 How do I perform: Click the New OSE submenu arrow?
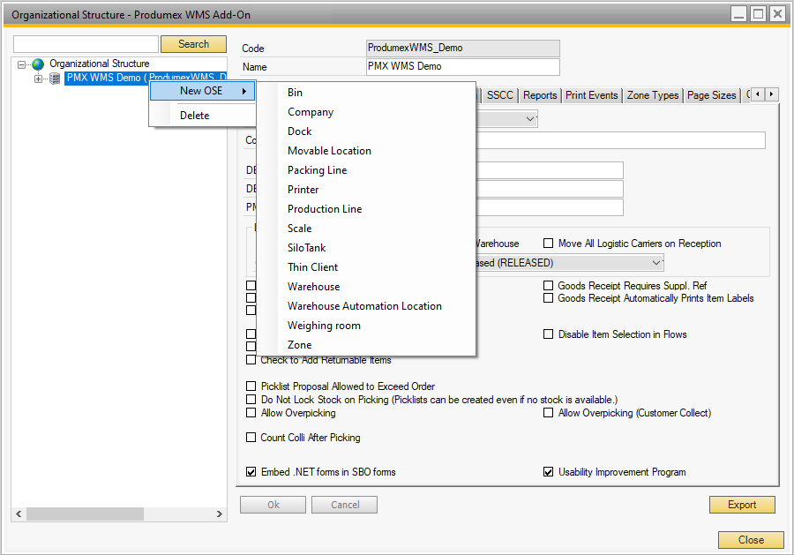(x=243, y=91)
